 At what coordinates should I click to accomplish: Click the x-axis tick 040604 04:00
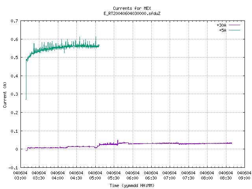[57, 176]
